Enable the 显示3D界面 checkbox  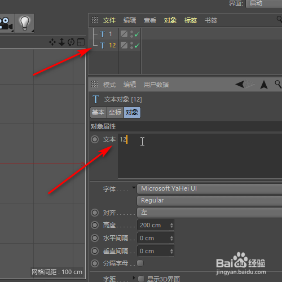tap(141, 279)
